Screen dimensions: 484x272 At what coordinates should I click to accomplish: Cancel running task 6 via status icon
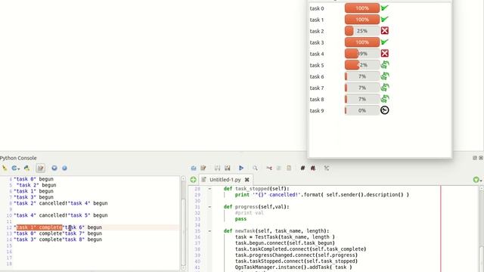[385, 76]
